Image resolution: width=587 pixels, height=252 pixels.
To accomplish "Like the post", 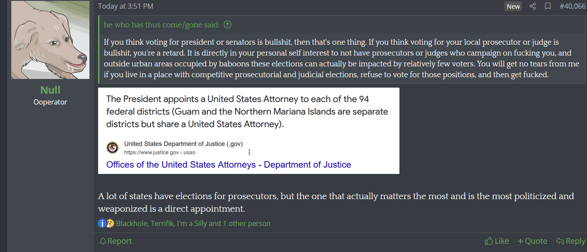I will pos(497,241).
